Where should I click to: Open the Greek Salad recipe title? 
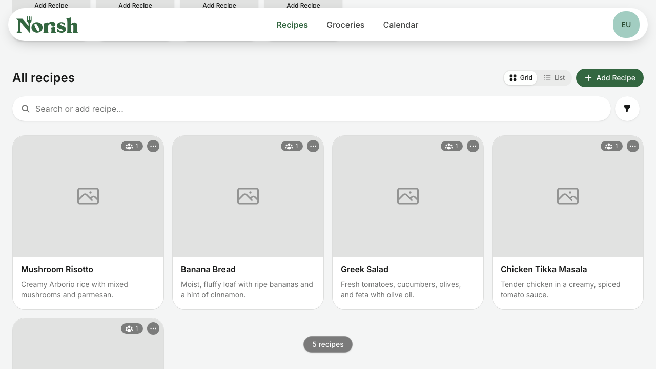click(x=364, y=269)
